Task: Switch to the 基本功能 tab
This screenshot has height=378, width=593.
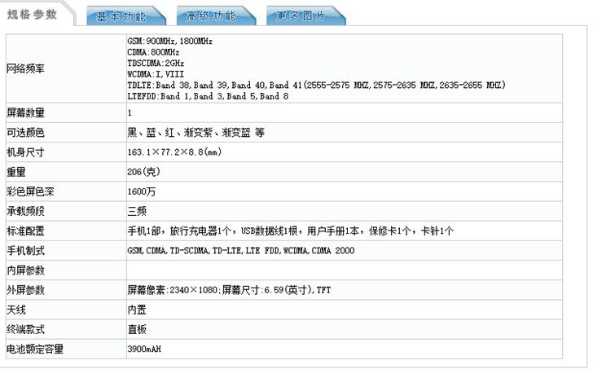Action: pyautogui.click(x=126, y=16)
